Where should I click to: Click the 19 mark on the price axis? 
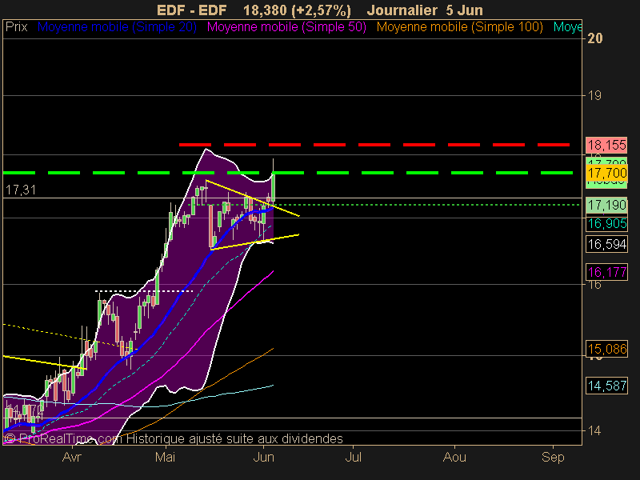coord(594,95)
